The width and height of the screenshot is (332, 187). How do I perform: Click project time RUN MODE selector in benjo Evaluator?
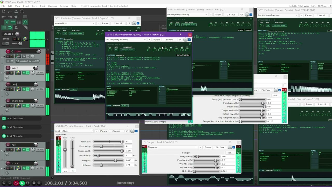point(128,50)
